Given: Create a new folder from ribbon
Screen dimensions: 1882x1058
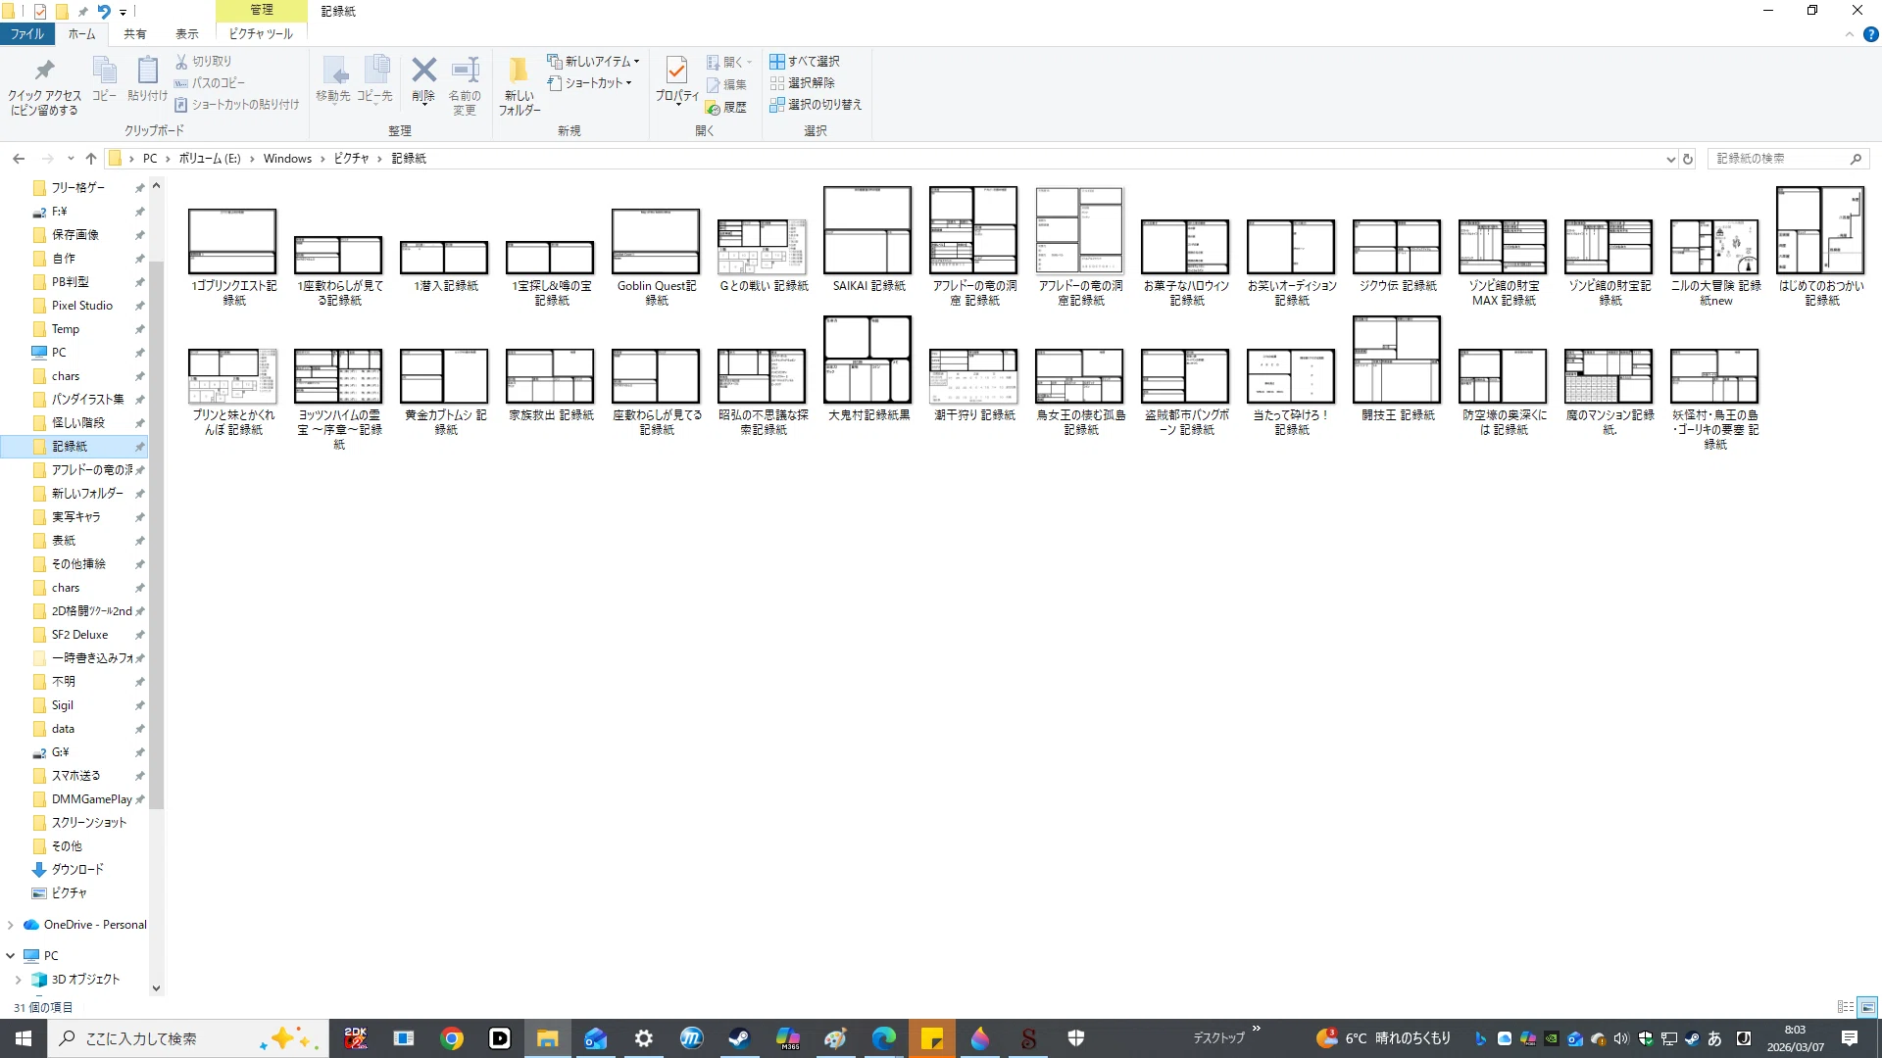Looking at the screenshot, I should (x=519, y=86).
